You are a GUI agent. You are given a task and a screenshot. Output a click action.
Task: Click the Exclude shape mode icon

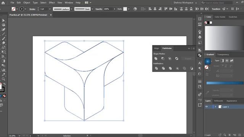(177, 59)
